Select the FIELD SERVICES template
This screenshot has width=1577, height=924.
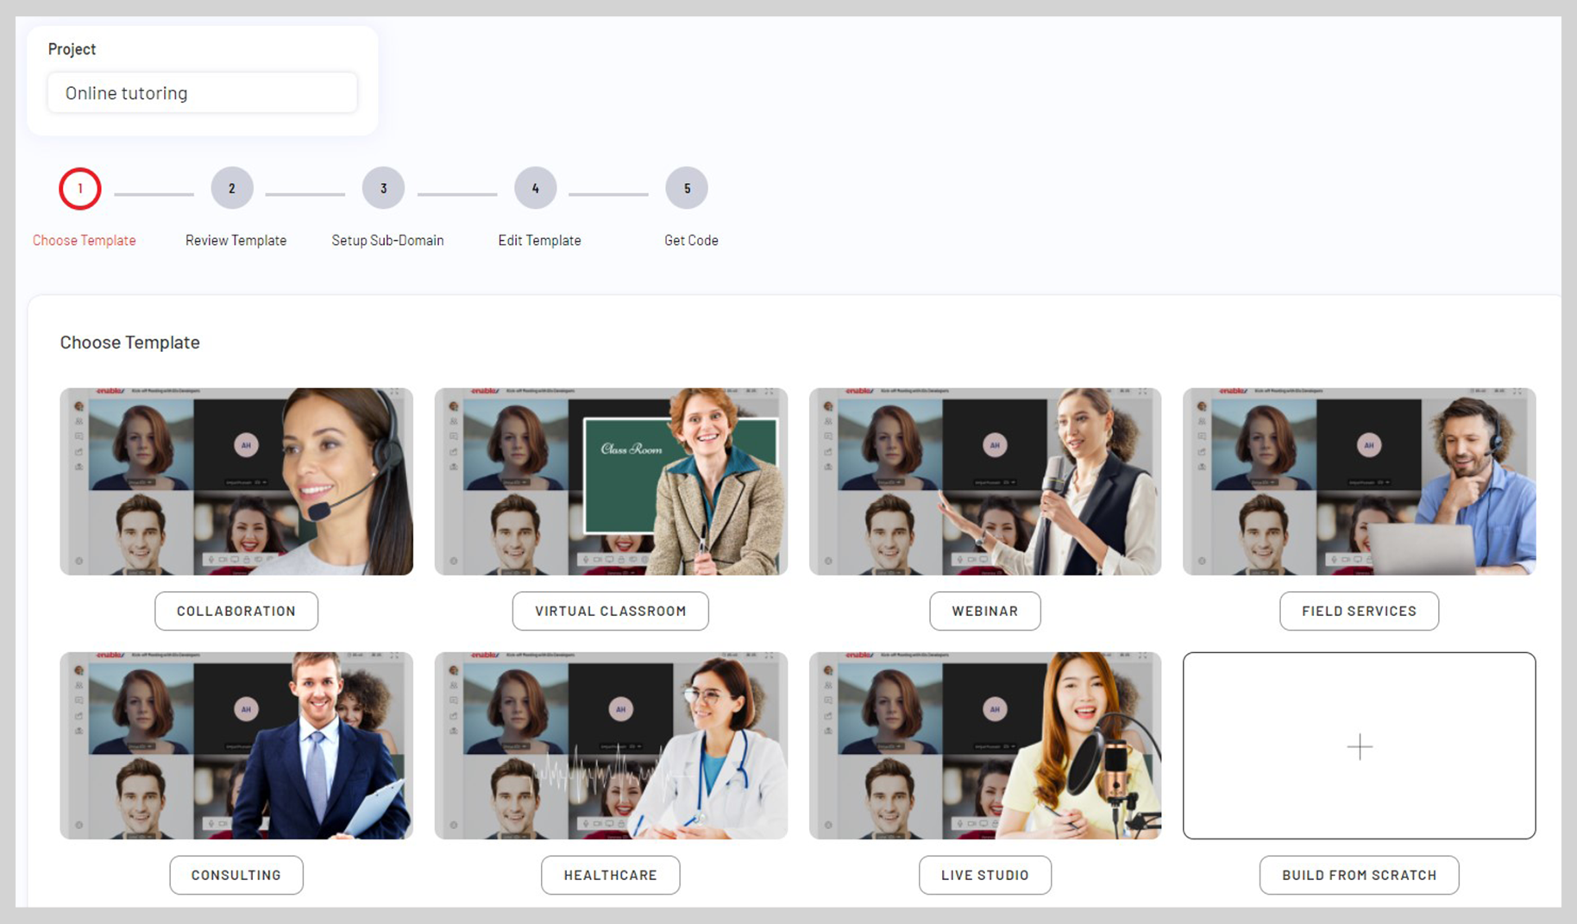pyautogui.click(x=1359, y=611)
